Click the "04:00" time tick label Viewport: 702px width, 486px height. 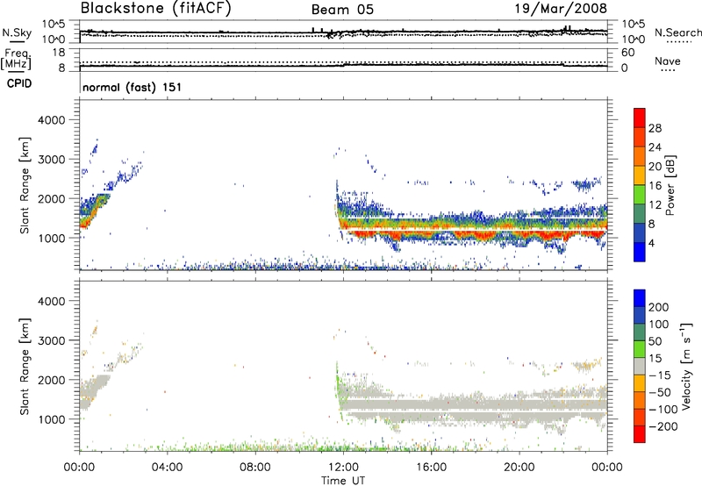click(167, 468)
